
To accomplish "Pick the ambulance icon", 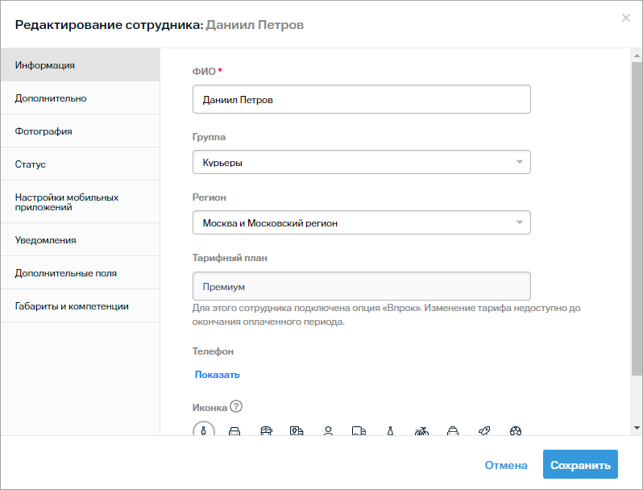I will coord(297,431).
